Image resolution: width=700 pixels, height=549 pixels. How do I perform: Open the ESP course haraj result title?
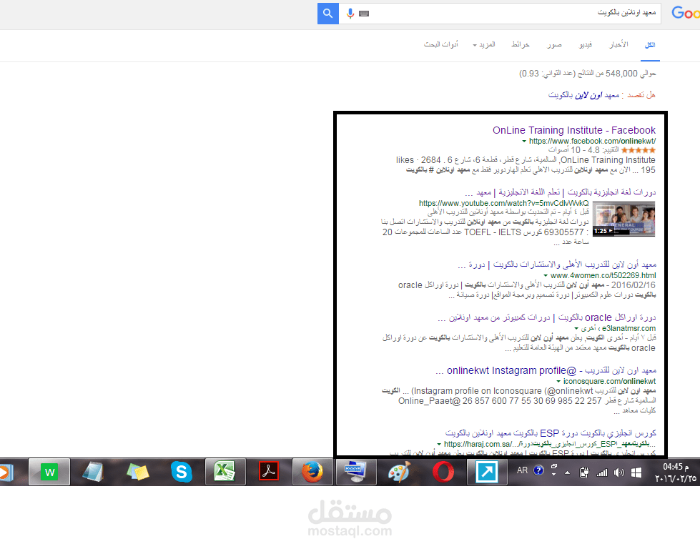(x=551, y=433)
